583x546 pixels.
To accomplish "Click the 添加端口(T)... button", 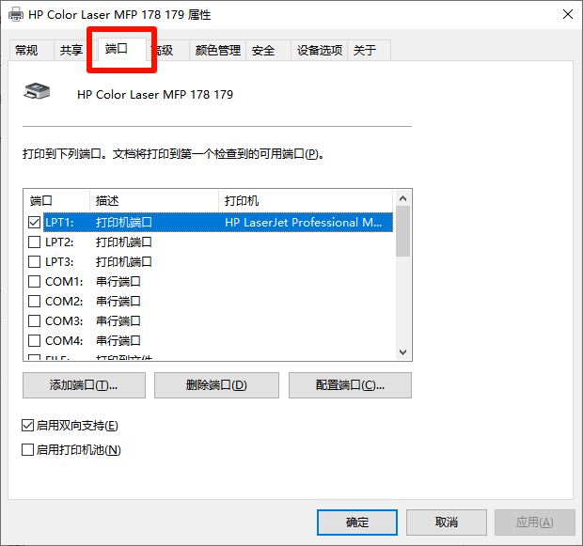I will [x=84, y=385].
